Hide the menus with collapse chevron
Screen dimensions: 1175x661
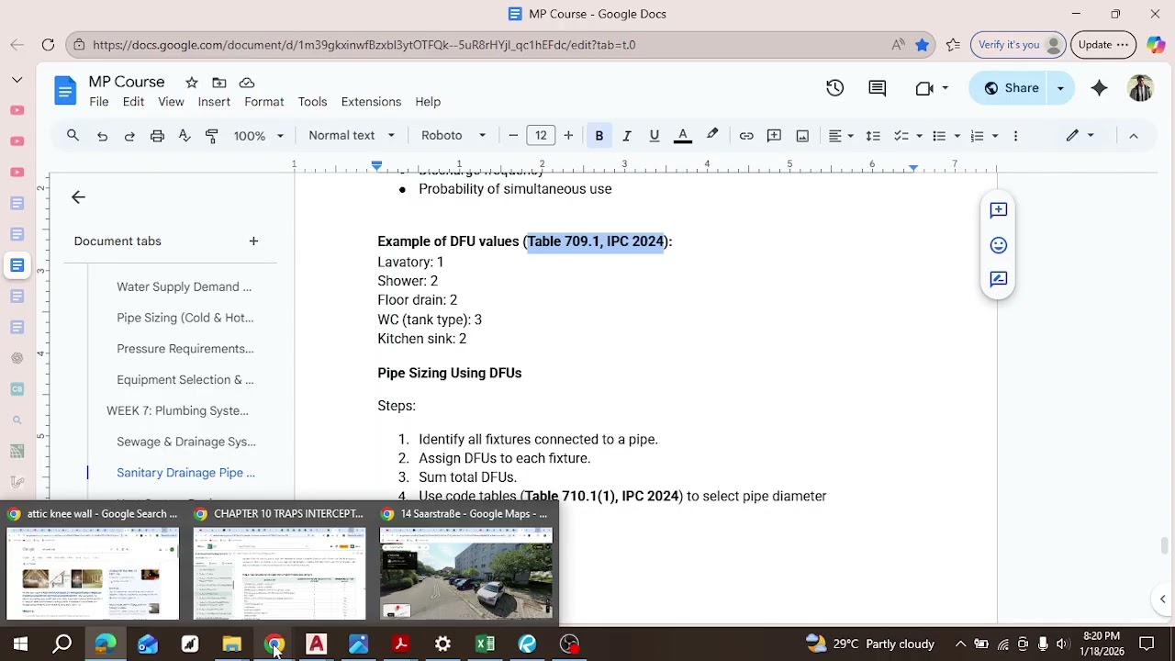(x=1134, y=136)
